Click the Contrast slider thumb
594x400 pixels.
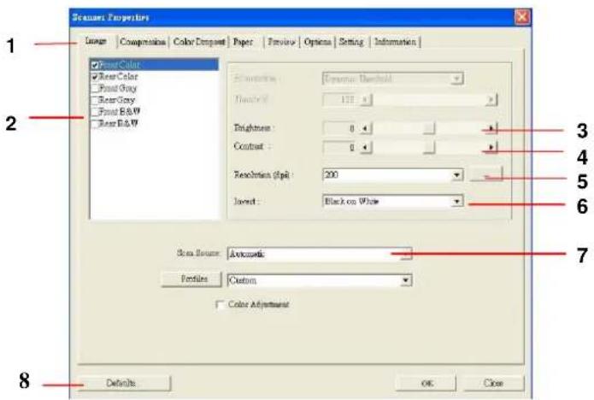[x=429, y=147]
